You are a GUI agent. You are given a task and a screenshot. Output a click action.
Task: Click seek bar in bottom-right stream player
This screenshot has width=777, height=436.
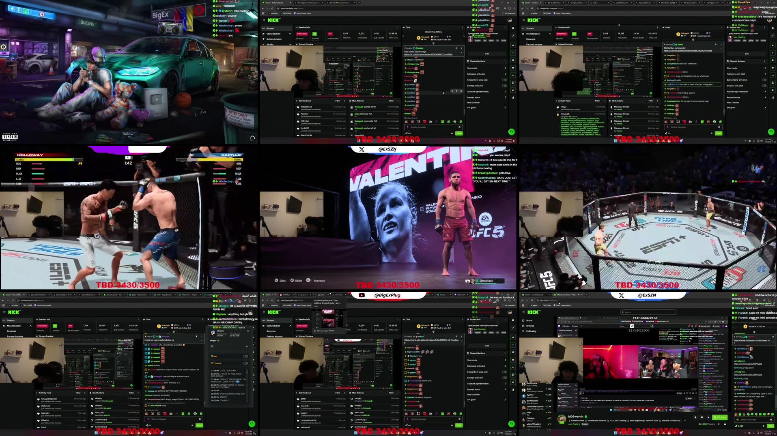639,391
